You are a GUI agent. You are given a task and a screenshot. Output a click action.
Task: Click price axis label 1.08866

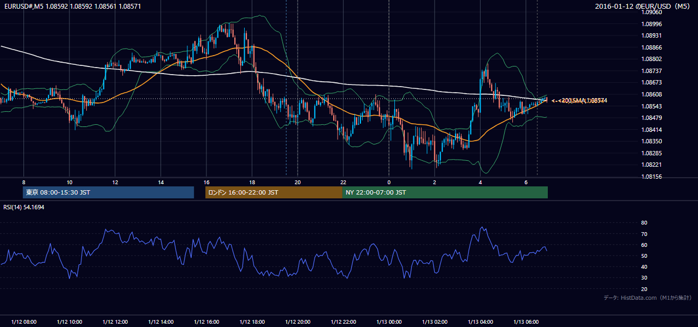(x=651, y=47)
